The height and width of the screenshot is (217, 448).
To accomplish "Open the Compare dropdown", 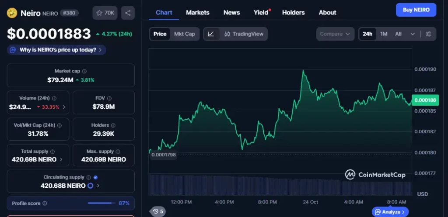I will click(x=335, y=34).
